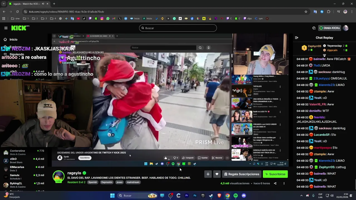
Task: Open the rageylo channel name link
Action: pos(74,173)
